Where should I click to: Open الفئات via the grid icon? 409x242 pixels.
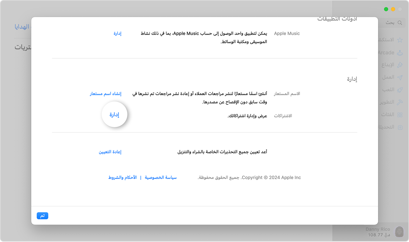click(x=400, y=114)
